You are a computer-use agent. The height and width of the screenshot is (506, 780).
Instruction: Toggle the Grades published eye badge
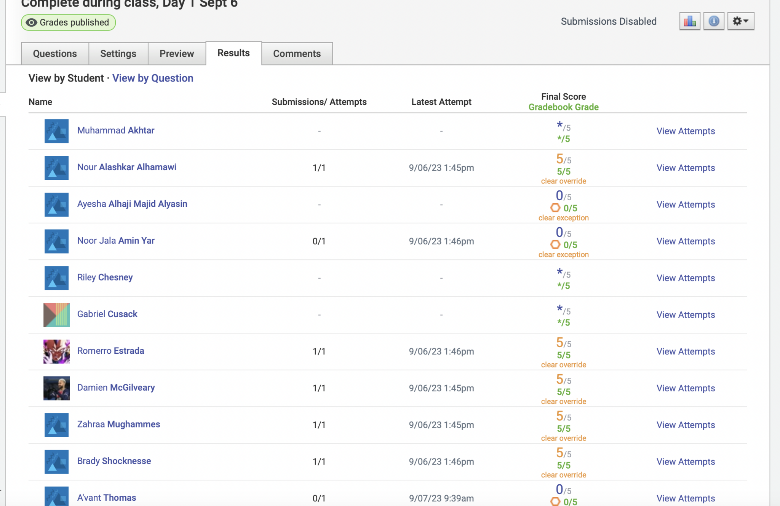tap(68, 22)
